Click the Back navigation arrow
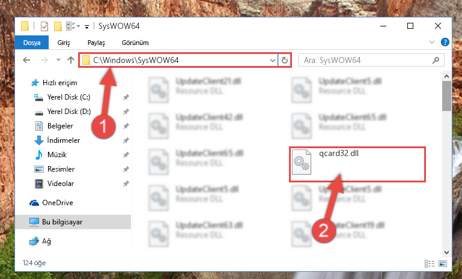 tap(26, 61)
